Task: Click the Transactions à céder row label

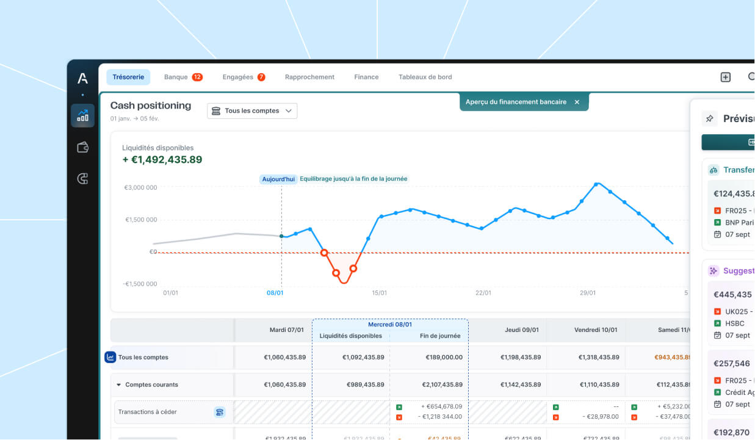Action: pos(147,412)
